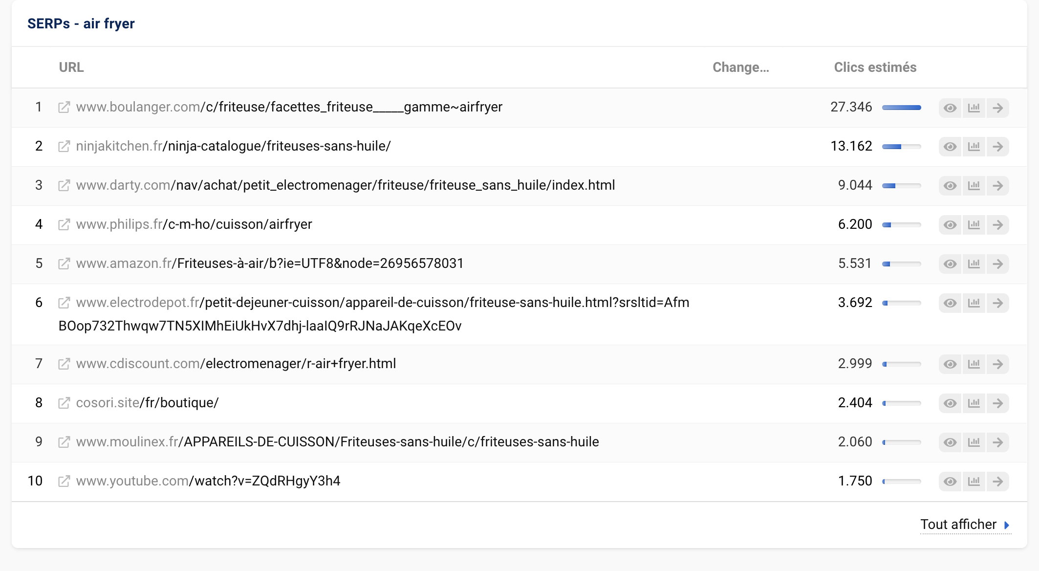Screen dimensions: 1039x571
Task: Toggle eye preview for youtube.com row
Action: point(950,481)
